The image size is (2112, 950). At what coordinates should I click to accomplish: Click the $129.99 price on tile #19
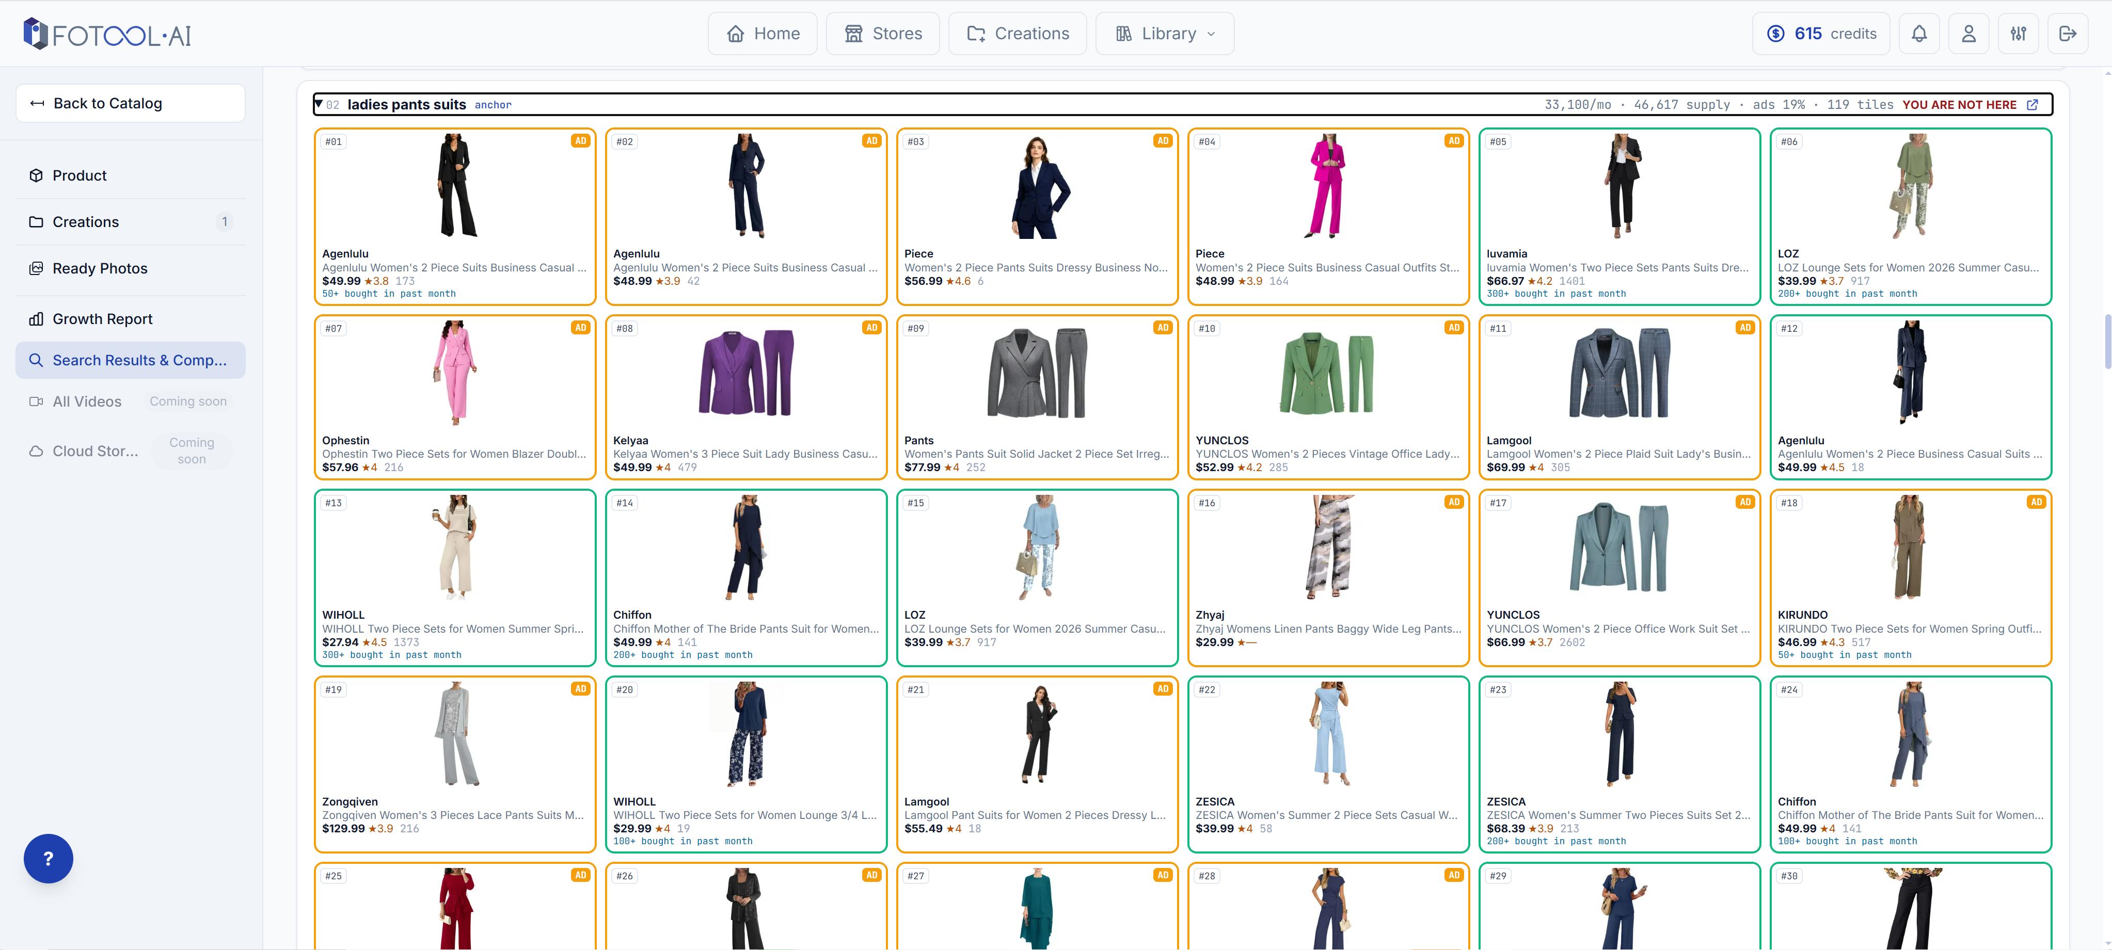(x=343, y=829)
